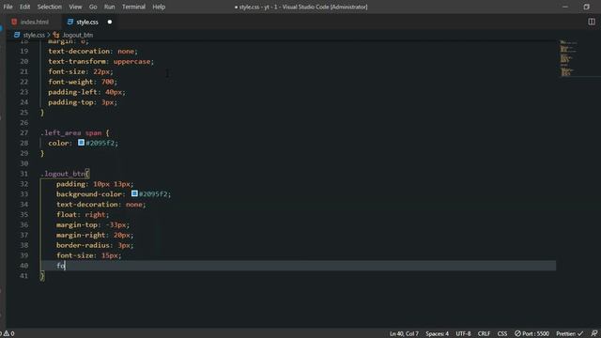Click the .logout_btn breadcrumb symbol

coord(77,35)
